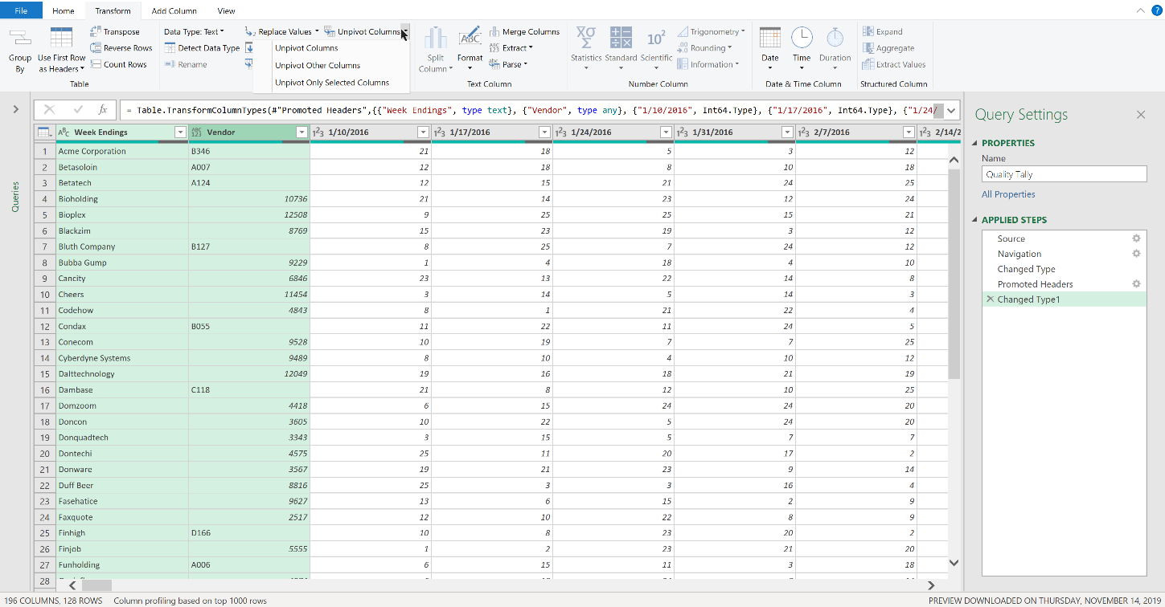Click the Date calendar icon
Viewport: 1165px width, 607px height.
tap(770, 38)
